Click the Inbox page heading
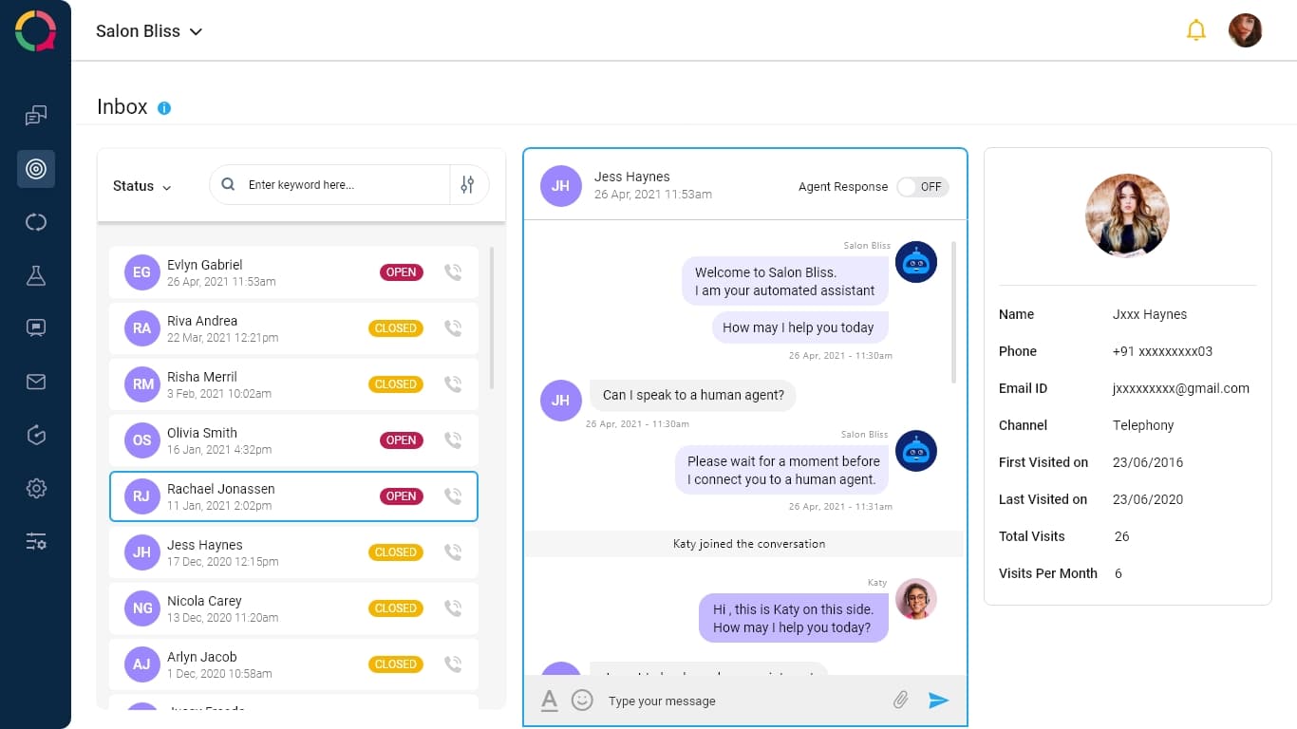 tap(122, 106)
